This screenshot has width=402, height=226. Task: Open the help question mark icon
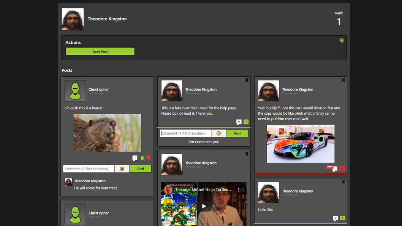(x=342, y=40)
